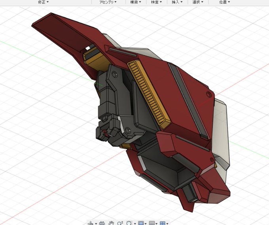Expand the Display Settings dropdown arrow
269x225 pixels.
click(x=146, y=224)
